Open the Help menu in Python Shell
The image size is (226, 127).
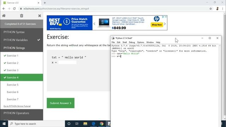point(158,42)
